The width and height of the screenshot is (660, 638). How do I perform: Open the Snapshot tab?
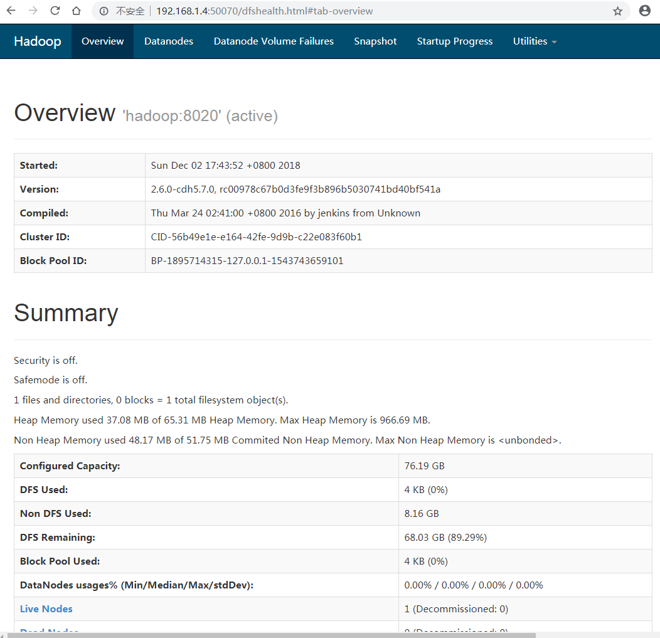pos(375,41)
